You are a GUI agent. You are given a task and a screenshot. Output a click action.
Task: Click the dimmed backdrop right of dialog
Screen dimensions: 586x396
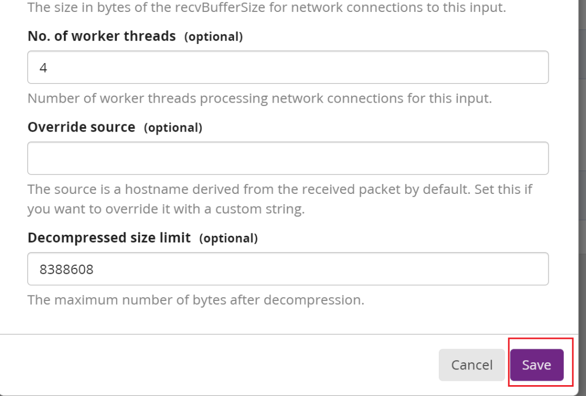(582, 187)
